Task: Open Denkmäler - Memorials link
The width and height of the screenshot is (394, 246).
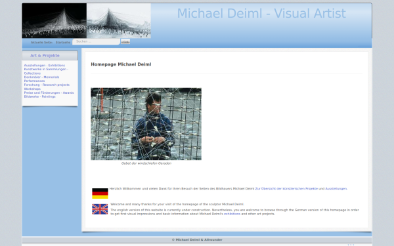Action: pyautogui.click(x=41, y=77)
